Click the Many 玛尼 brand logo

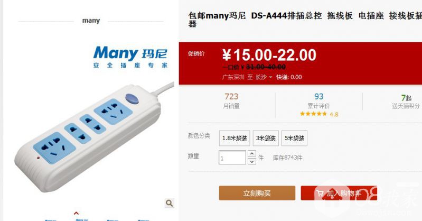tap(130, 57)
